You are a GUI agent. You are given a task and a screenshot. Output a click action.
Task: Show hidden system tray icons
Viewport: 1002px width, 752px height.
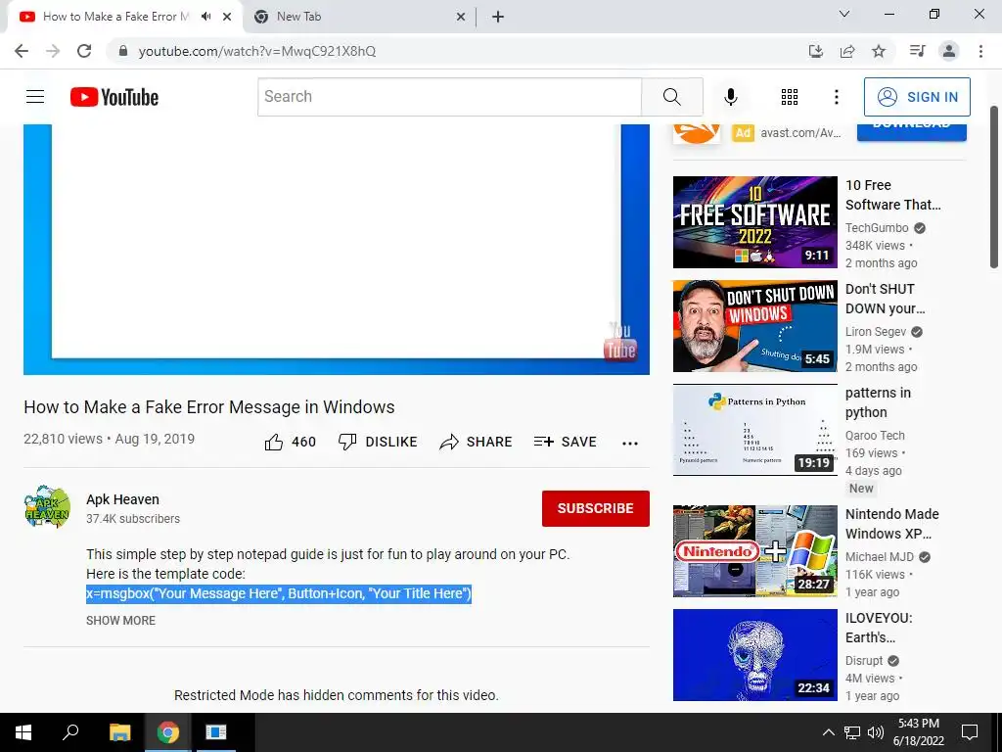tap(828, 732)
